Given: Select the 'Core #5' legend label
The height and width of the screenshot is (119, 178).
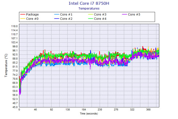Looking at the screenshot, I should [134, 15].
